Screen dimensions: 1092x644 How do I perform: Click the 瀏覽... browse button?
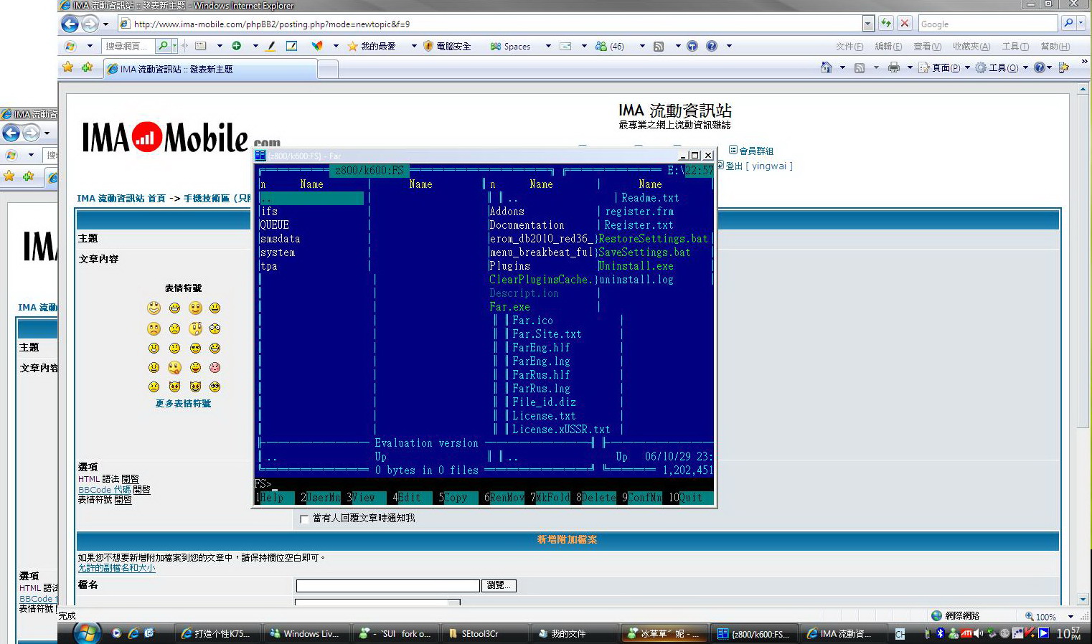click(x=498, y=585)
